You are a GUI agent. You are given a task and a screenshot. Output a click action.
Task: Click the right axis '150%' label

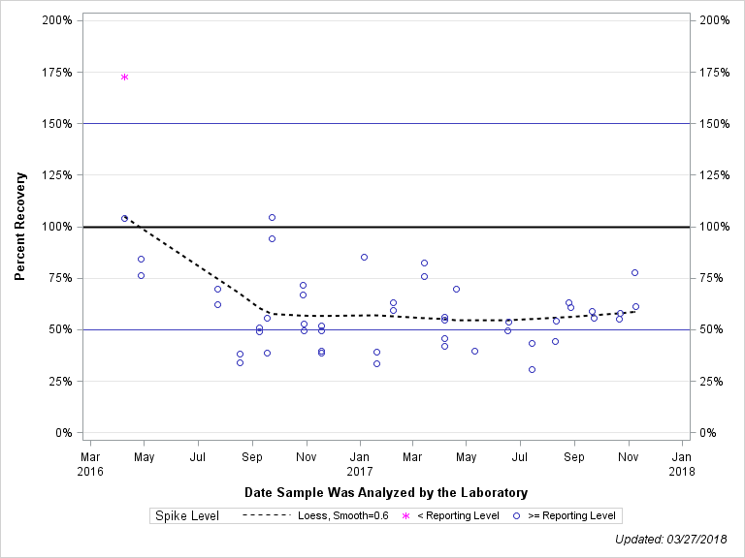point(715,124)
